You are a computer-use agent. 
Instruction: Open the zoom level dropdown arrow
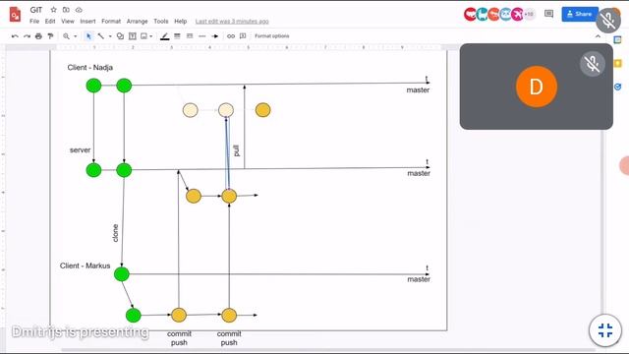75,36
